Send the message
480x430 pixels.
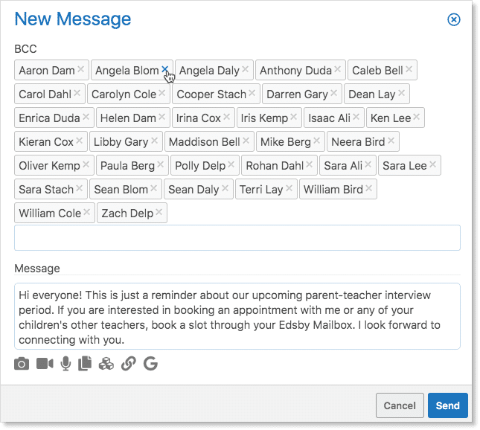tap(447, 405)
